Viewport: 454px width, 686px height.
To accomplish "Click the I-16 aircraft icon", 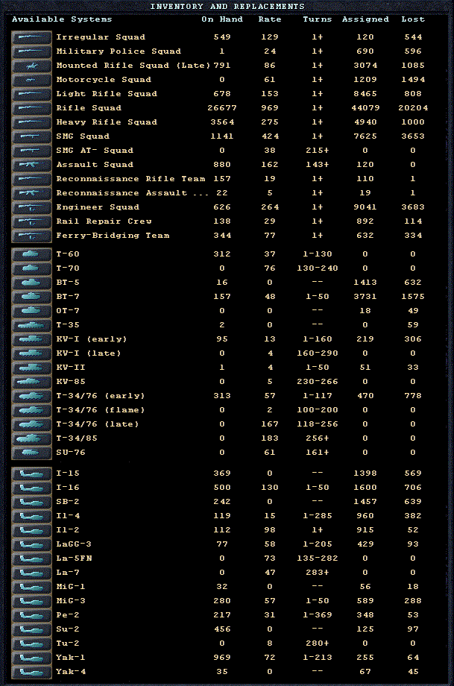I will [31, 488].
